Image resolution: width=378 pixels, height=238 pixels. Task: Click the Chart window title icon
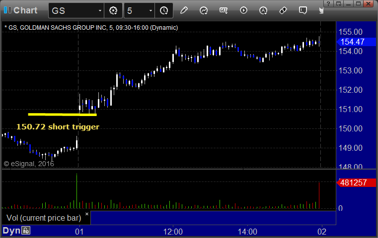tap(7, 10)
